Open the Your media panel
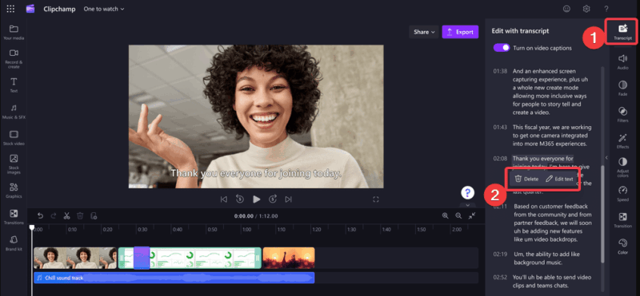This screenshot has height=296, width=640. click(x=14, y=32)
